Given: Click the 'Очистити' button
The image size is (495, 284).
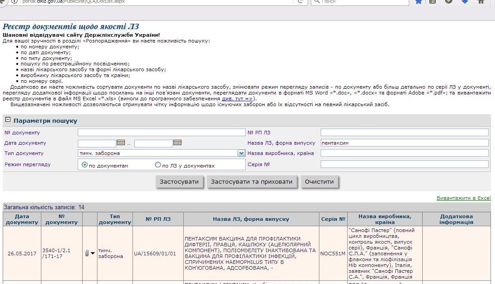Looking at the screenshot, I should [319, 182].
